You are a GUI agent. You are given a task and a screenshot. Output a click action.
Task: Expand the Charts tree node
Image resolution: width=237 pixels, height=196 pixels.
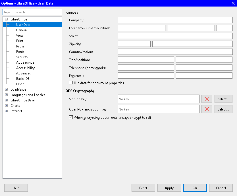click(6, 106)
